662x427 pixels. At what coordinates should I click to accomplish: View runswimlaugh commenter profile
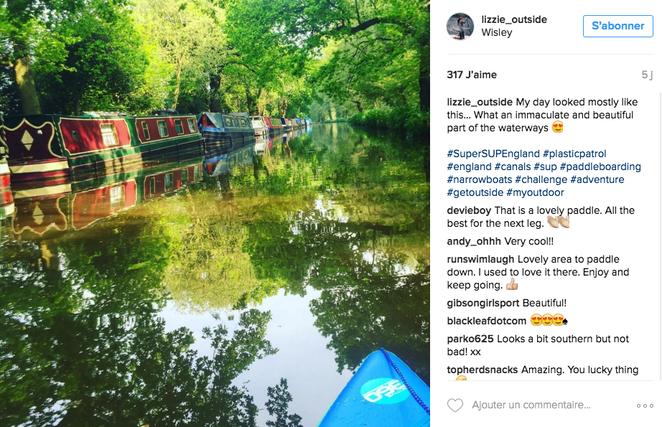click(x=480, y=259)
